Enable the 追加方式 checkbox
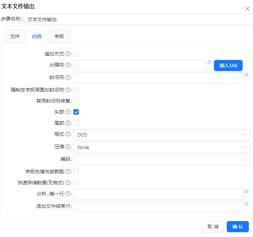Screen dimensions: 253x237 76,54
